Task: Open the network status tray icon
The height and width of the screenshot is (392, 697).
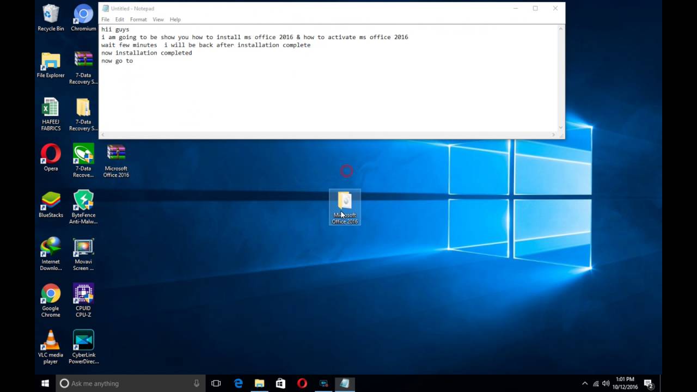Action: pyautogui.click(x=596, y=383)
